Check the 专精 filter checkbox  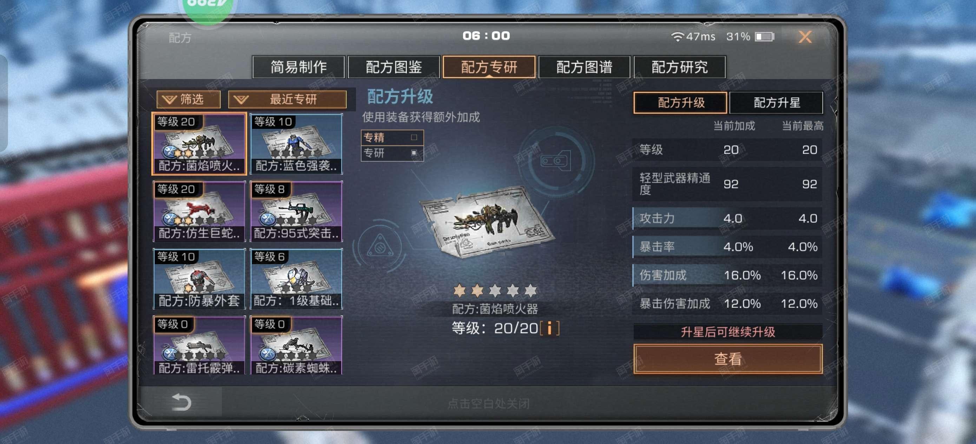[x=414, y=137]
